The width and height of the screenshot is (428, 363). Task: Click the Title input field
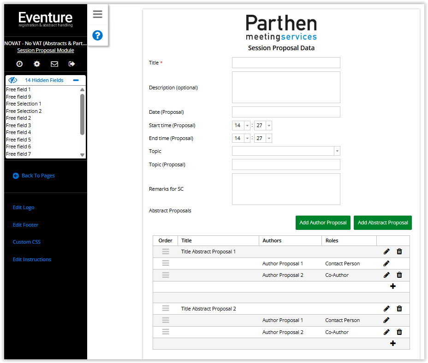(x=286, y=63)
